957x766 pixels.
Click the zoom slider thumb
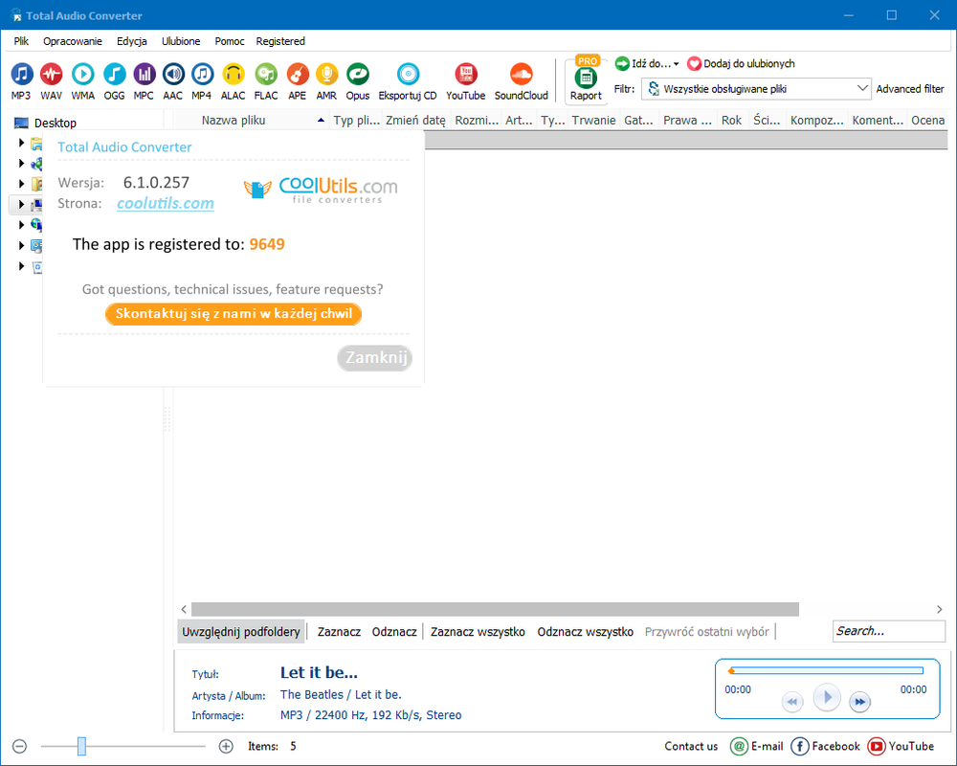81,746
